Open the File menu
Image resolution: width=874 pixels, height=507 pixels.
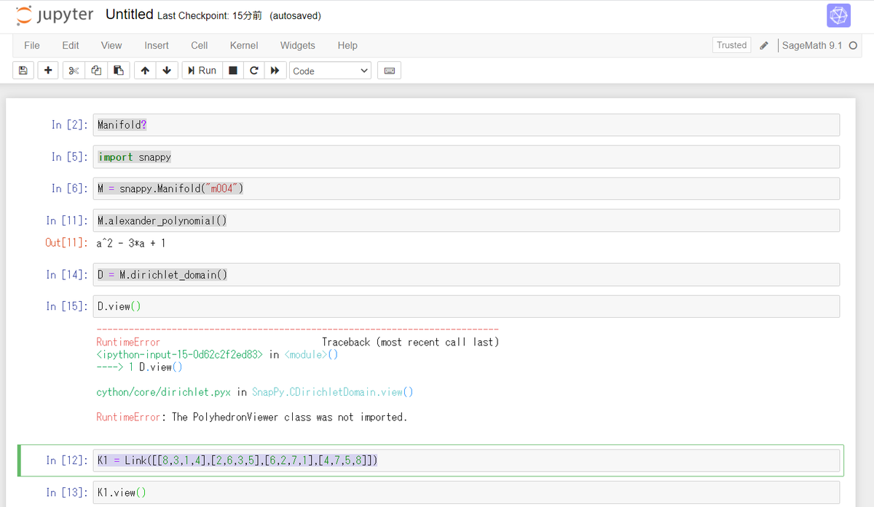[x=32, y=45]
